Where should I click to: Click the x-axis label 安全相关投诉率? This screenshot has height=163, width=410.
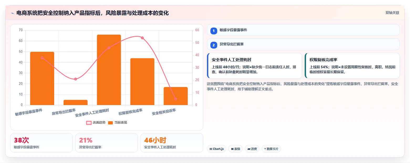164,112
